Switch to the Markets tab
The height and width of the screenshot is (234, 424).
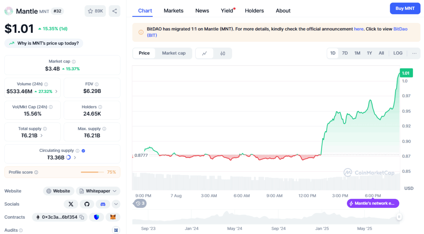click(x=173, y=11)
